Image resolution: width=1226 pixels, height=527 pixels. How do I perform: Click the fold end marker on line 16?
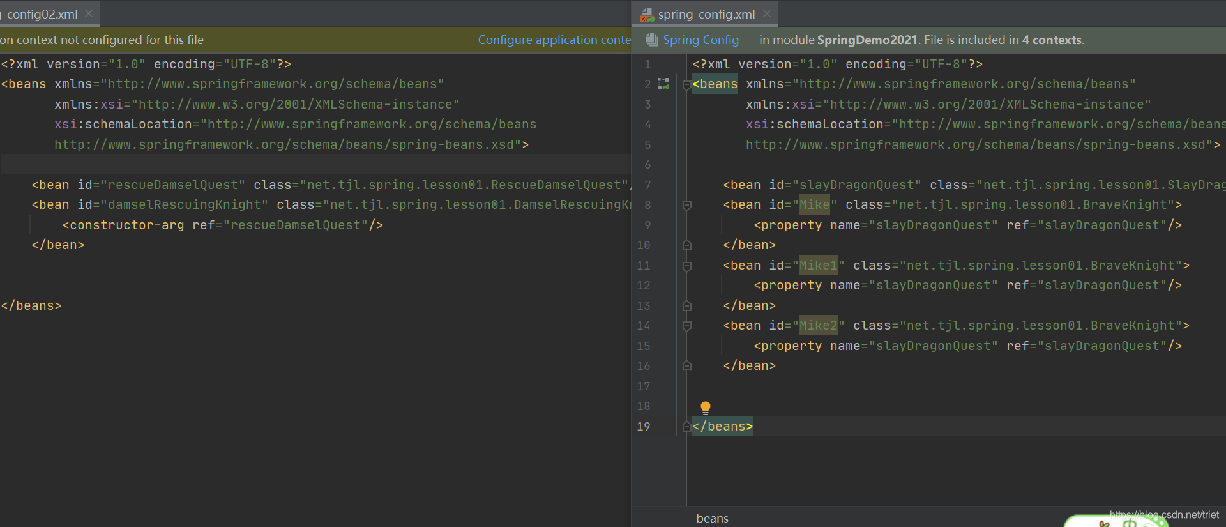[x=687, y=366]
